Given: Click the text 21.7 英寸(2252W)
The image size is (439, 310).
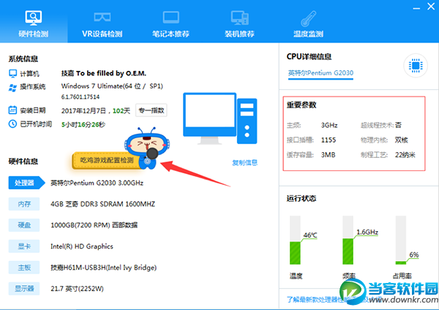Looking at the screenshot, I should click(77, 289).
